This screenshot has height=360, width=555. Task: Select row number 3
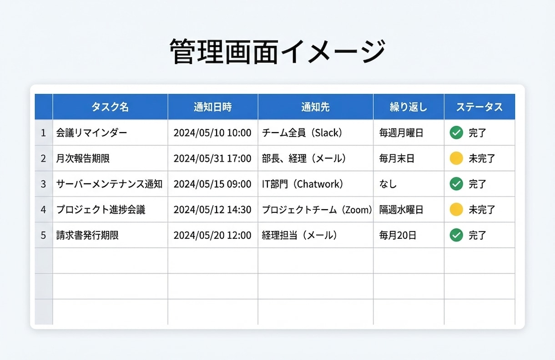click(x=44, y=184)
